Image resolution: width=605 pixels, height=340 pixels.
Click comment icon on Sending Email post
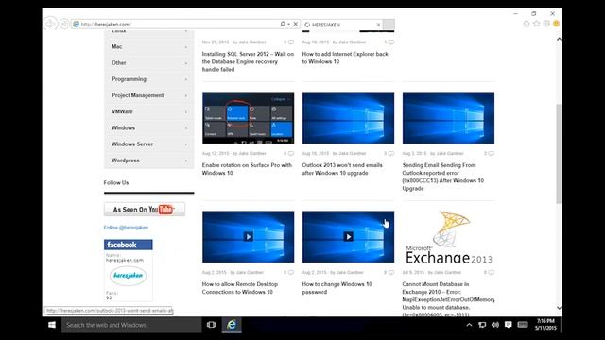(x=492, y=153)
